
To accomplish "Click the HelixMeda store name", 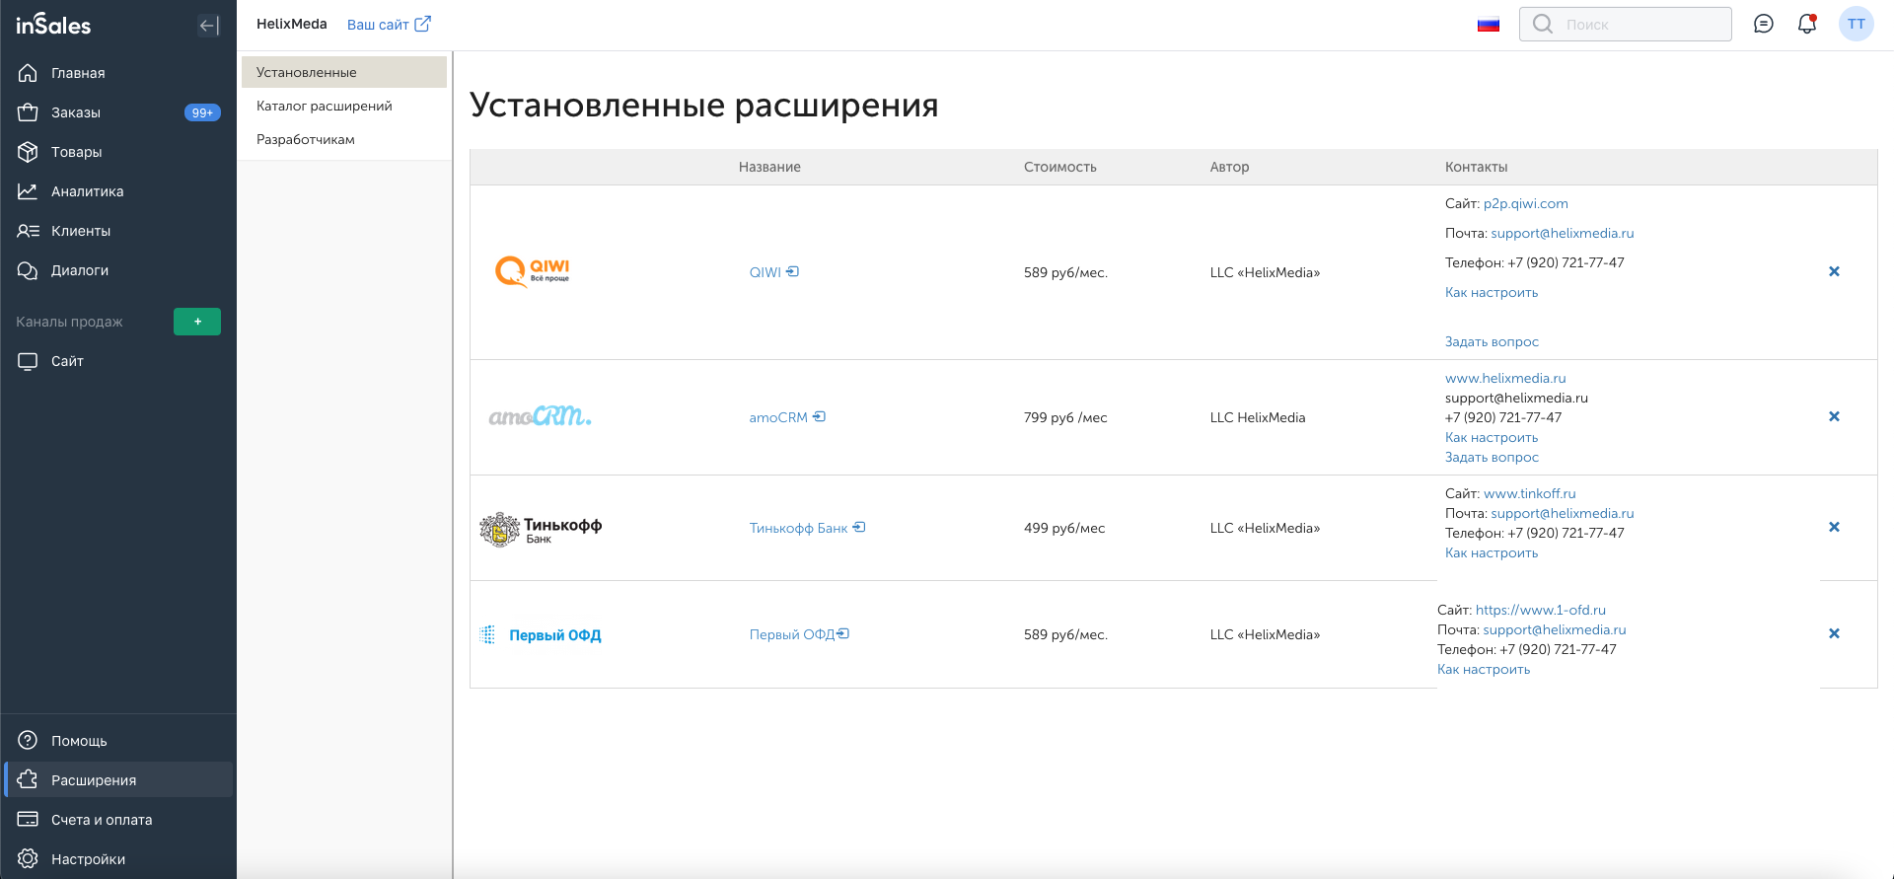I will [x=292, y=24].
